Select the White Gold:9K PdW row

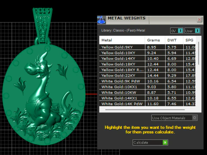click(x=147, y=81)
